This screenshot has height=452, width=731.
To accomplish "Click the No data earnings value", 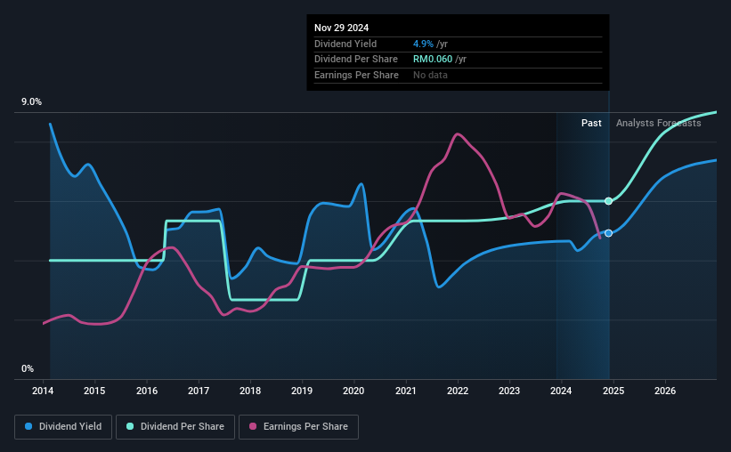I will click(430, 75).
